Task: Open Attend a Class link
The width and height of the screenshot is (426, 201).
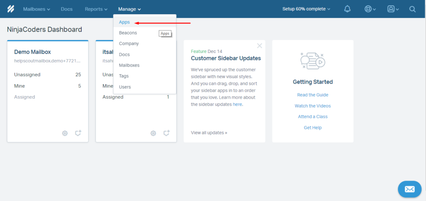Action: click(313, 117)
